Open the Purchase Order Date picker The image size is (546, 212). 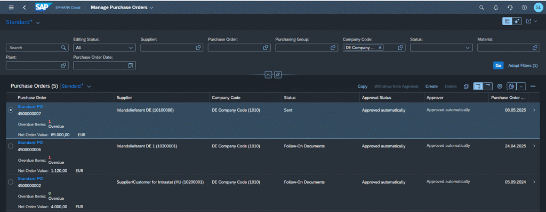point(131,65)
